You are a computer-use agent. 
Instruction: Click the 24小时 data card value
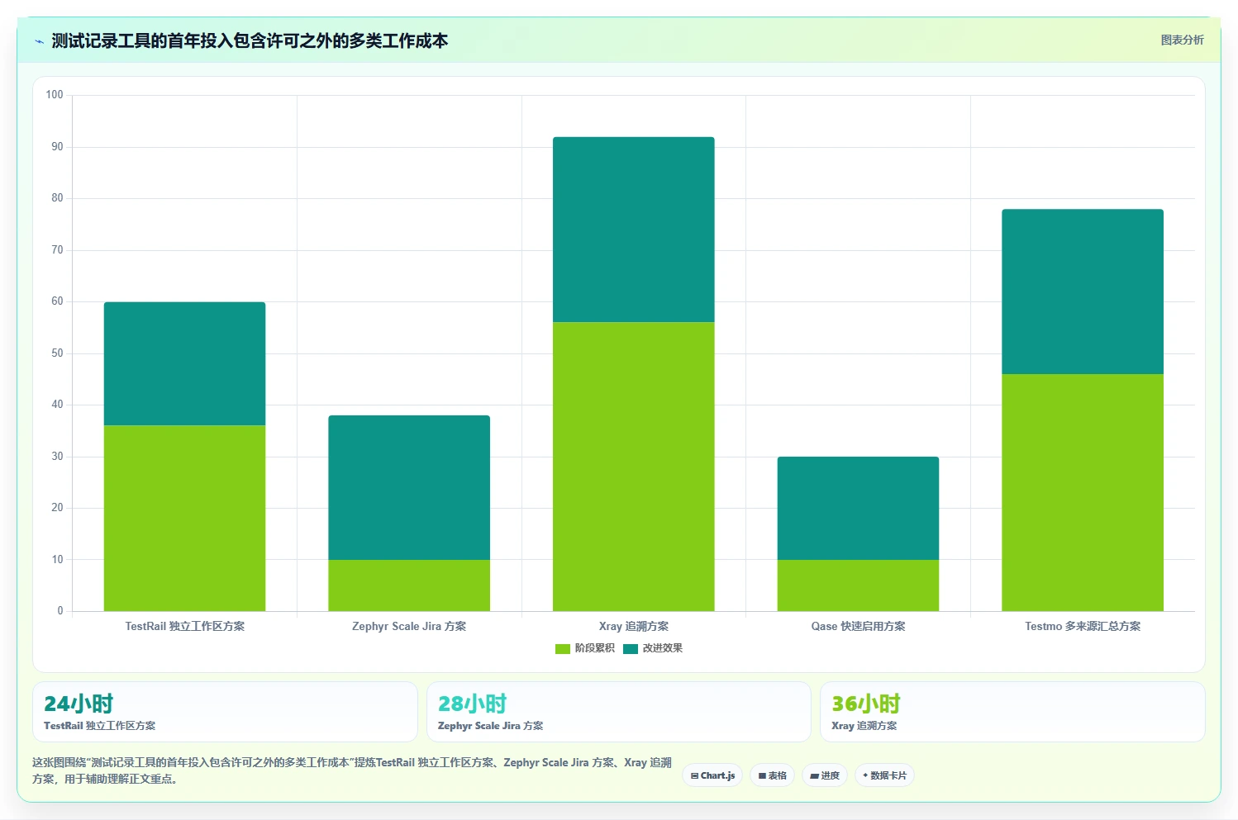[x=79, y=704]
